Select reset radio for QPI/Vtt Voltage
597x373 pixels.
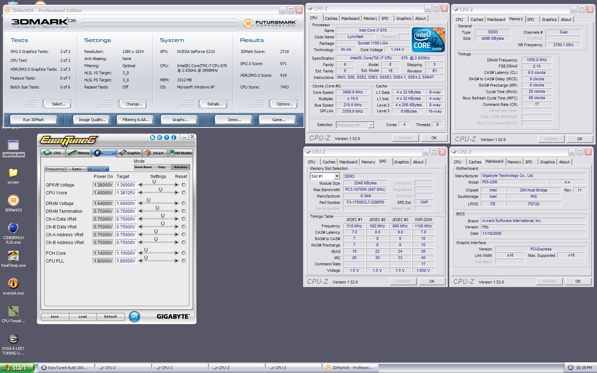coord(184,185)
